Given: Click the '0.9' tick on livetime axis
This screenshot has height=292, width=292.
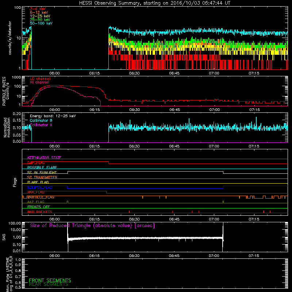Looking at the screenshot, I should [x=18, y=265].
